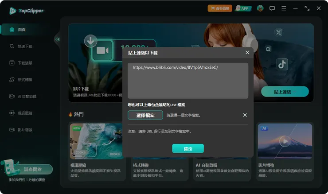Click the TikTok icon on banner
The image size is (328, 194).
pos(282,64)
